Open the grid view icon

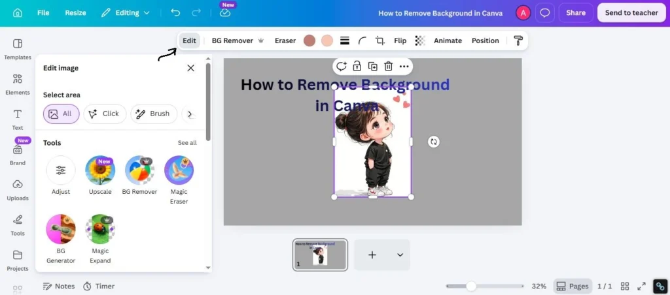[625, 286]
